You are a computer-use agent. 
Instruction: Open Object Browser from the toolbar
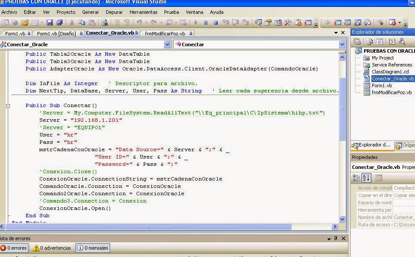click(278, 23)
